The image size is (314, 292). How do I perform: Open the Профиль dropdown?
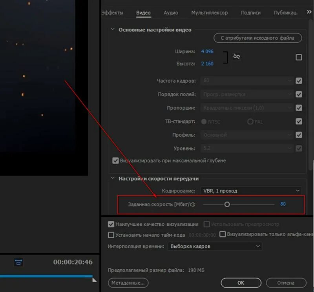pyautogui.click(x=247, y=135)
